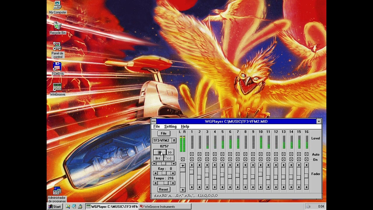
Task: Click the first quick launch icon beside Start
Action: click(68, 206)
